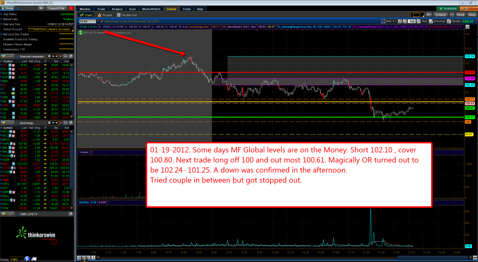
Task: Click the study legend toggle icon
Action: [x=467, y=27]
